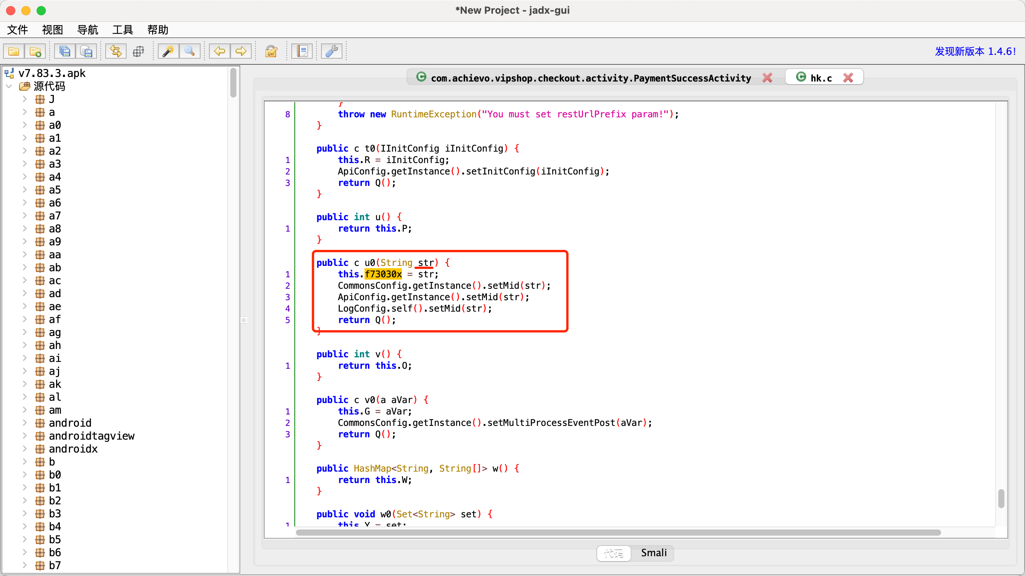The height and width of the screenshot is (576, 1025).
Task: Open preferences wrench icon
Action: coord(332,51)
